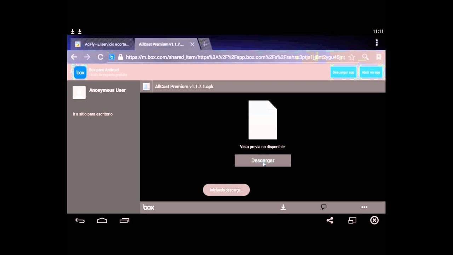Click AllCast Premium v1.1.7.1.apk file name
Screen dimensions: 453x255
coord(184,86)
